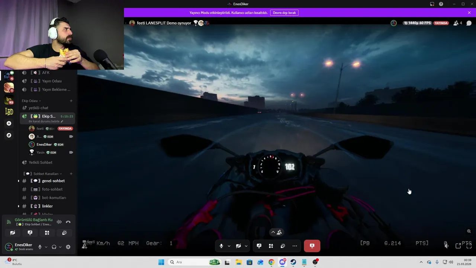
Task: Share your screen from the left voice panel
Action: (x=30, y=233)
